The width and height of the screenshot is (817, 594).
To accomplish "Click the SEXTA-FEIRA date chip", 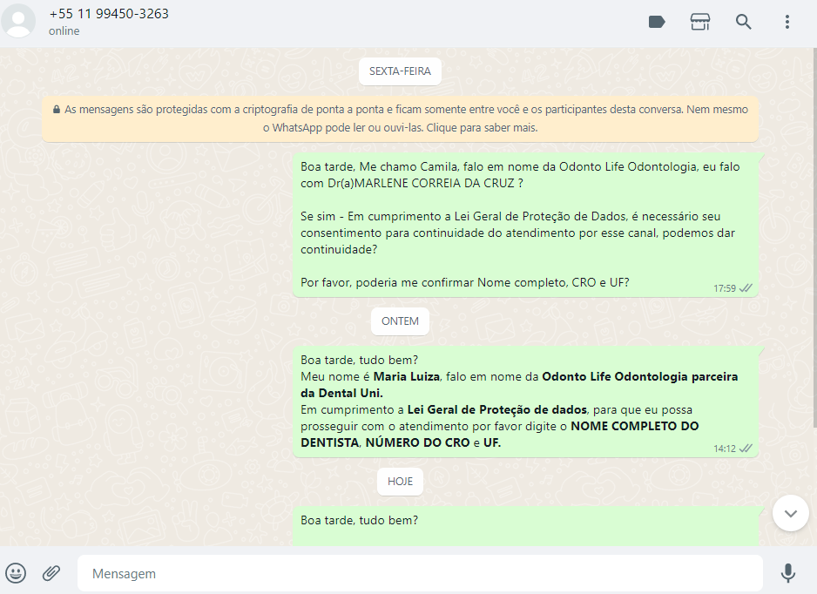I will tap(400, 71).
